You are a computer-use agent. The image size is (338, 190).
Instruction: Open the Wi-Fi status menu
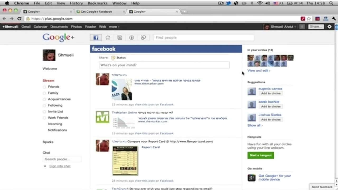pyautogui.click(x=260, y=3)
